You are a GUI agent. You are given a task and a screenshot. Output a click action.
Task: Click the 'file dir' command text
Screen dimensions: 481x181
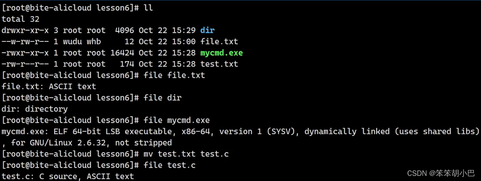click(x=162, y=97)
